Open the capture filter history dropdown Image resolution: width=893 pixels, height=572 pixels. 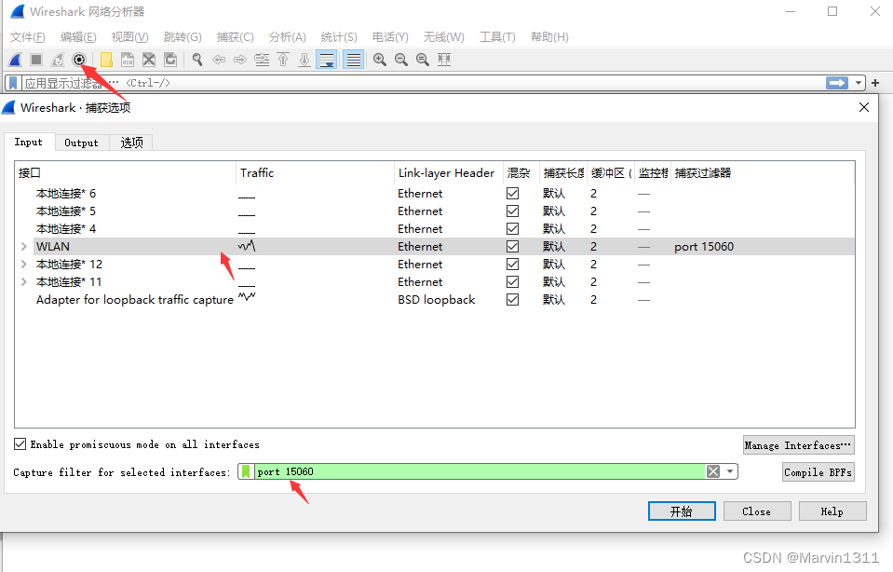click(x=729, y=471)
